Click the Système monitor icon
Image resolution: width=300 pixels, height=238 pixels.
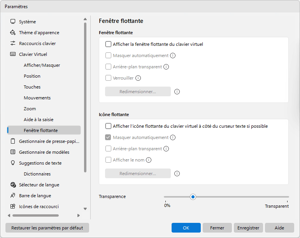click(13, 22)
